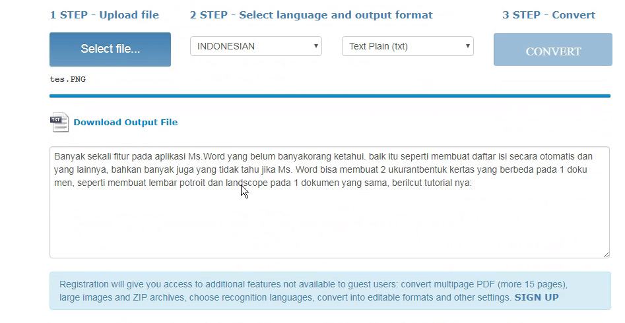Viewport: 625px width, 323px height.
Task: Click the Registration info banner text
Action: pyautogui.click(x=313, y=285)
